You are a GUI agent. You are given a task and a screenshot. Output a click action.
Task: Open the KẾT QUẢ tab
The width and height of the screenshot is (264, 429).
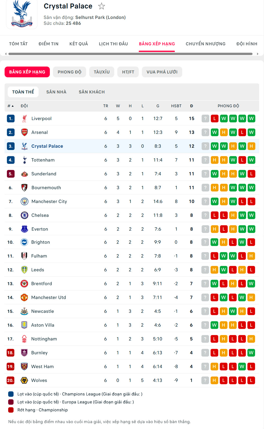pyautogui.click(x=79, y=44)
